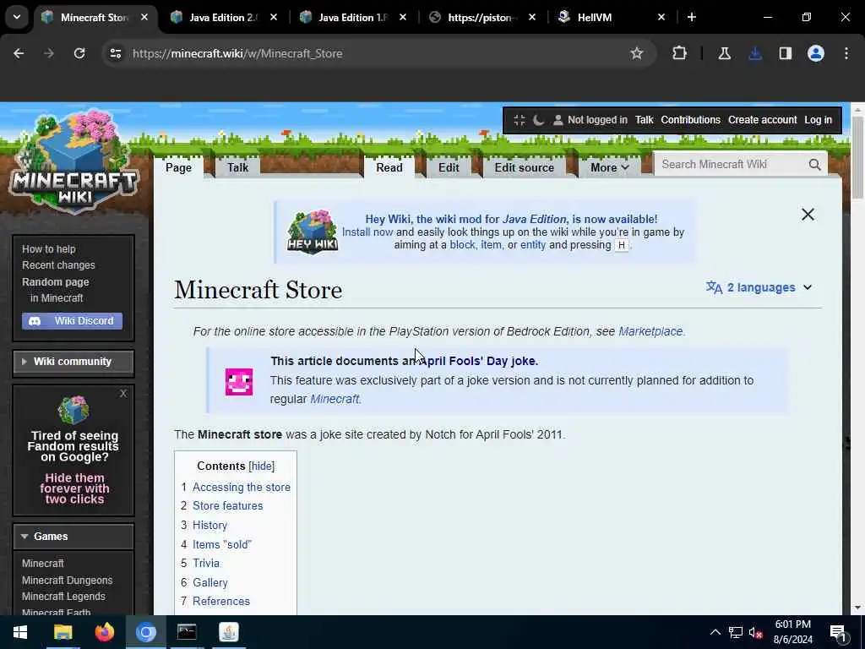Open the More dropdown tab

click(x=610, y=168)
